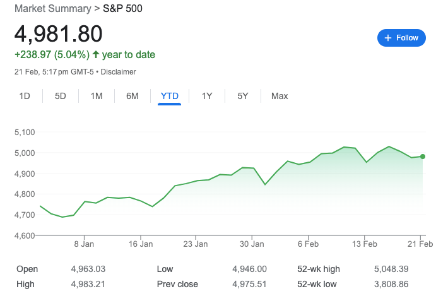The image size is (448, 296).
Task: Switch chart to 1Y view
Action: click(207, 96)
